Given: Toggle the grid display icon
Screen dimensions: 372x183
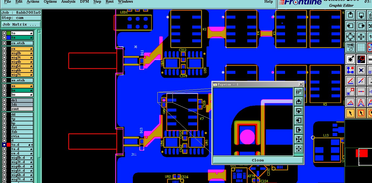Looking at the screenshot, I should click(x=361, y=47).
